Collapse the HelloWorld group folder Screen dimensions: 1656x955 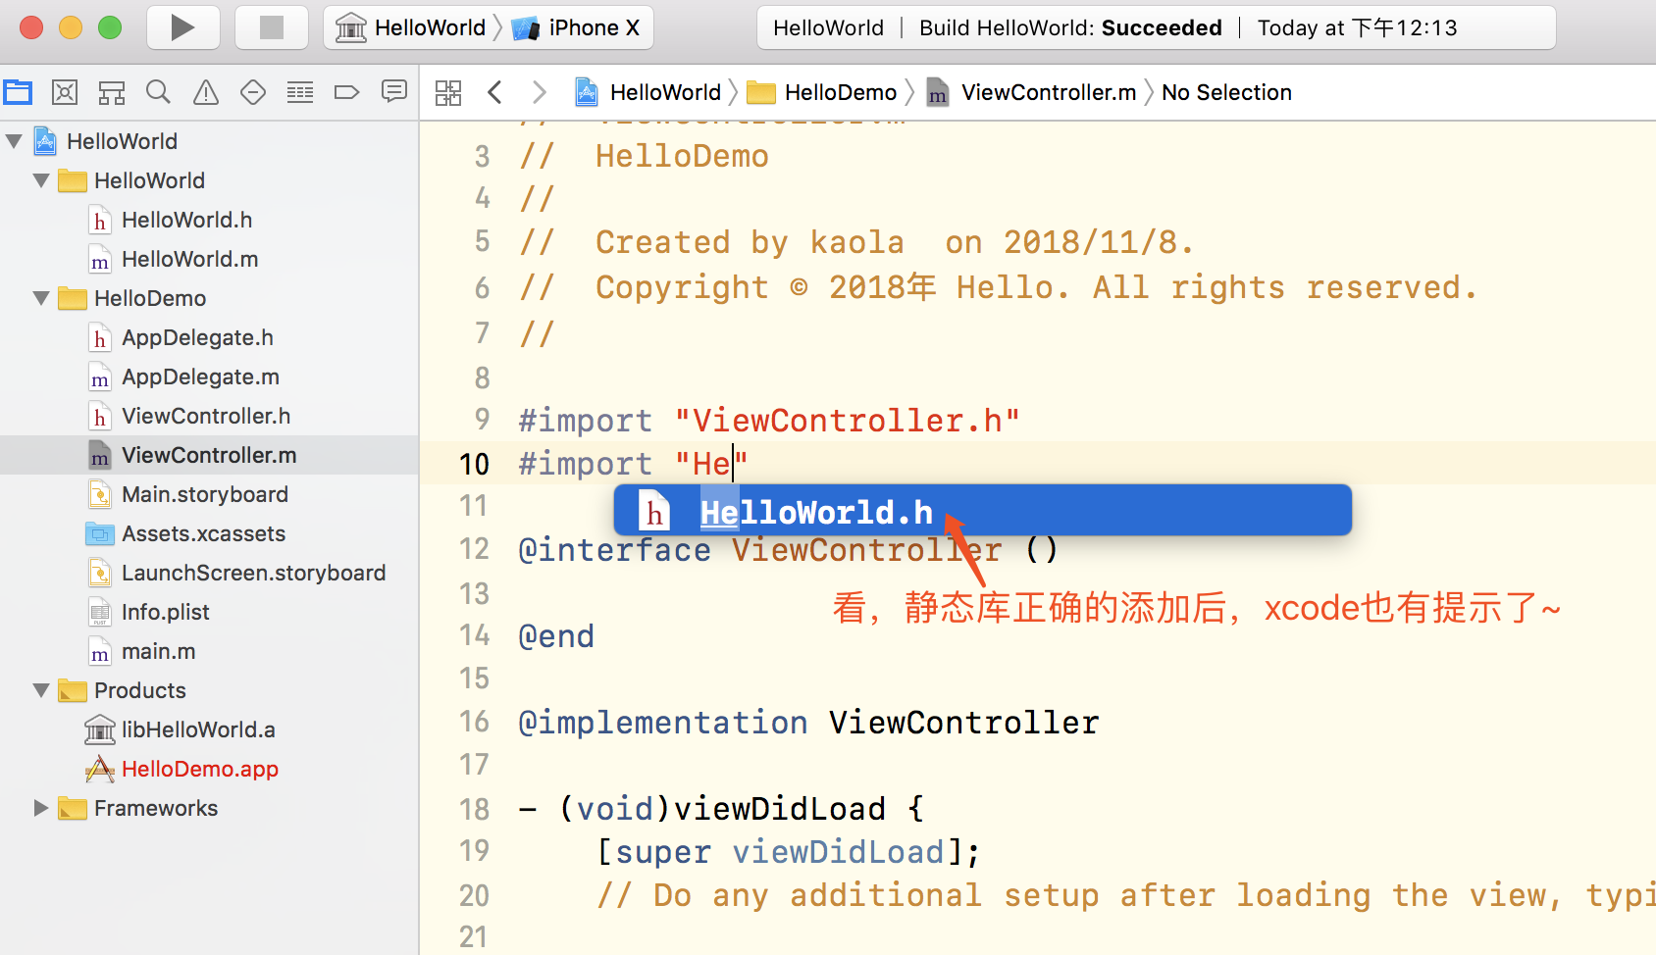click(41, 180)
